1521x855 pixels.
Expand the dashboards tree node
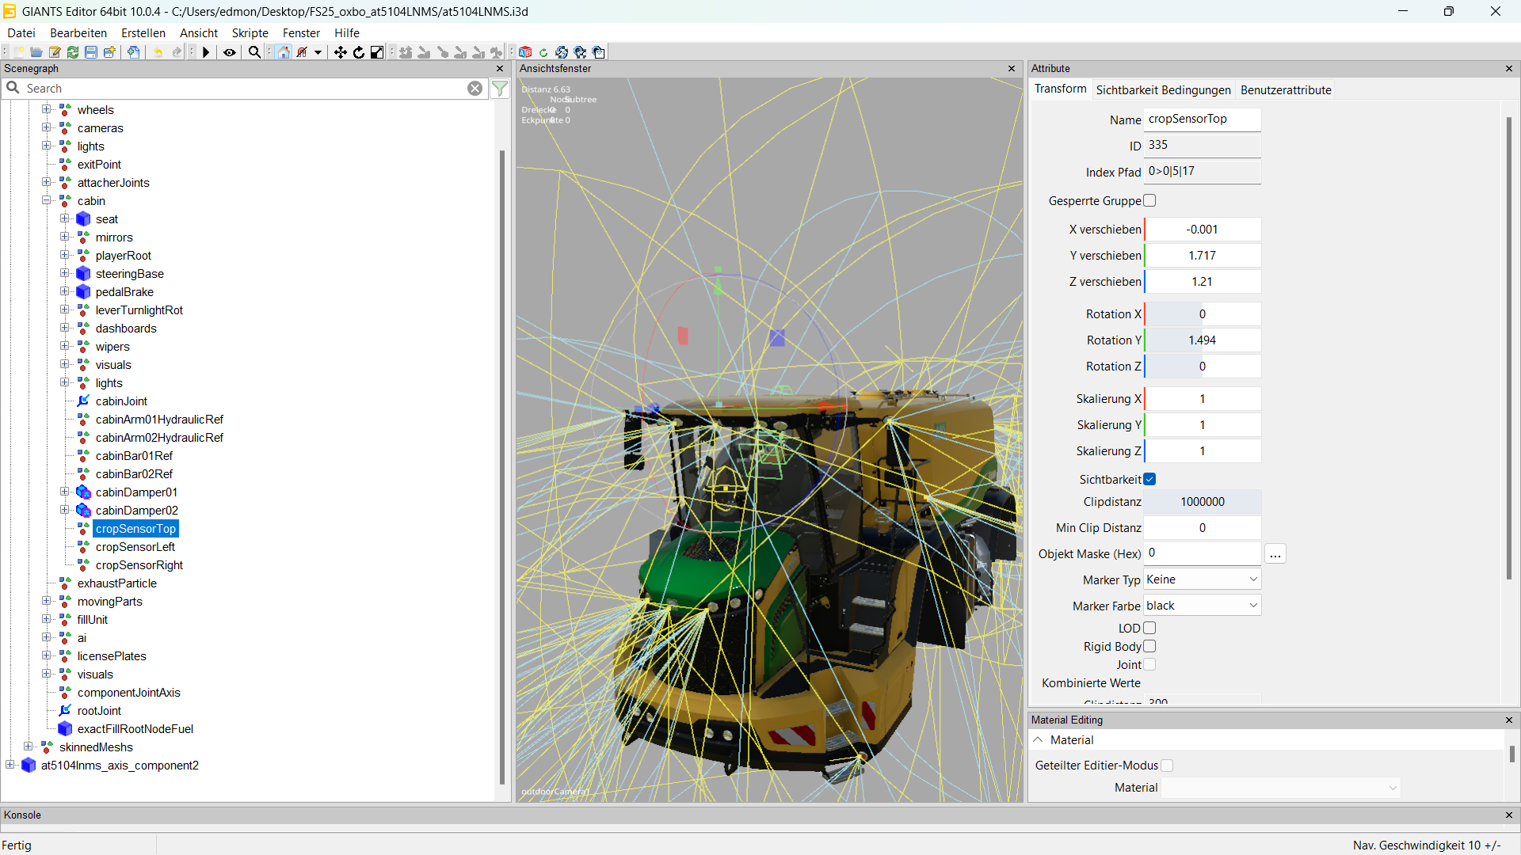point(65,329)
